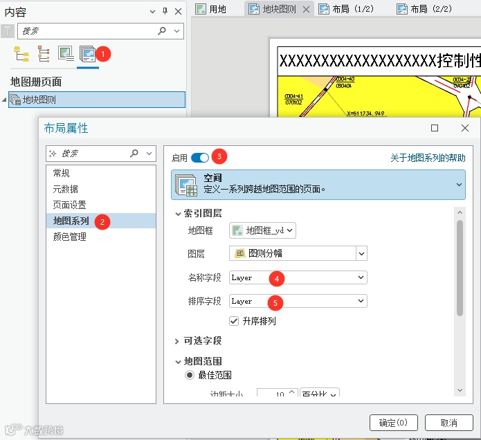Toggle auto-hide pin on Contents pane

(165, 12)
